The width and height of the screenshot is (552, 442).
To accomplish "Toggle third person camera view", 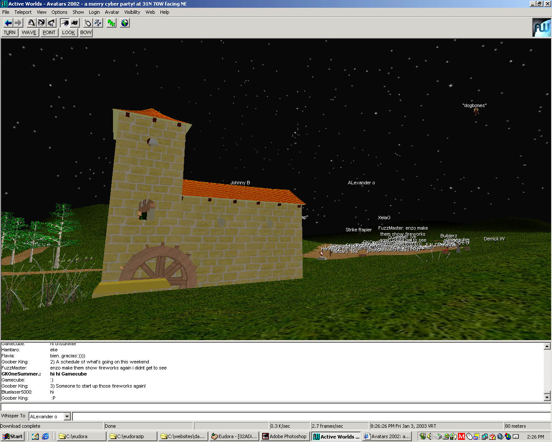I will (x=75, y=23).
